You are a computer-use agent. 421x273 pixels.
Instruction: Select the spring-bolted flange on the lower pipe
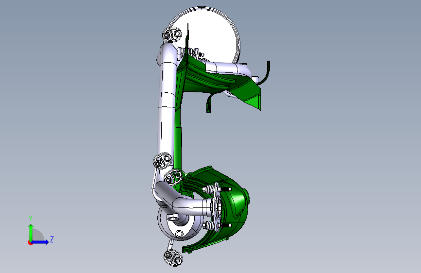pos(217,207)
